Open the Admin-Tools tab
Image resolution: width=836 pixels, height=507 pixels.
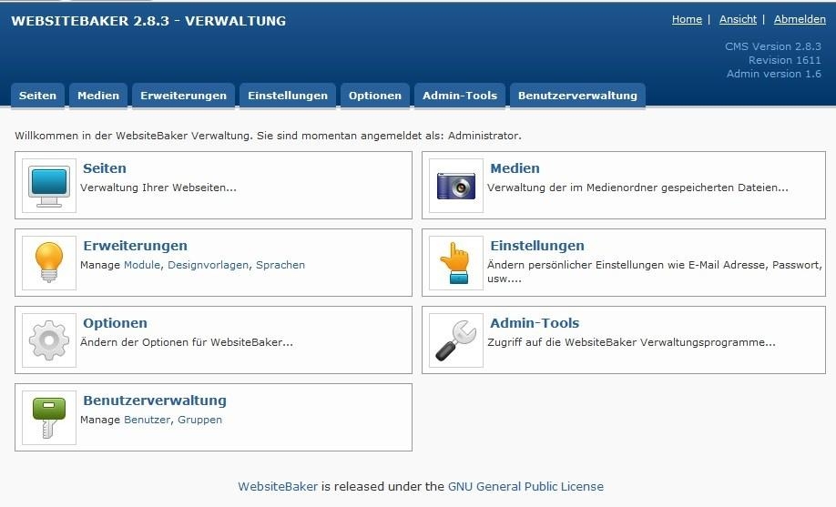pyautogui.click(x=460, y=96)
